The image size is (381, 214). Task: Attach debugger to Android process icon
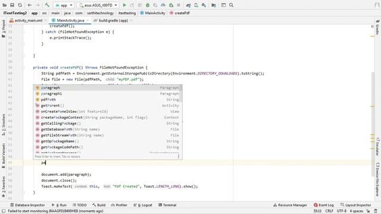(x=171, y=5)
